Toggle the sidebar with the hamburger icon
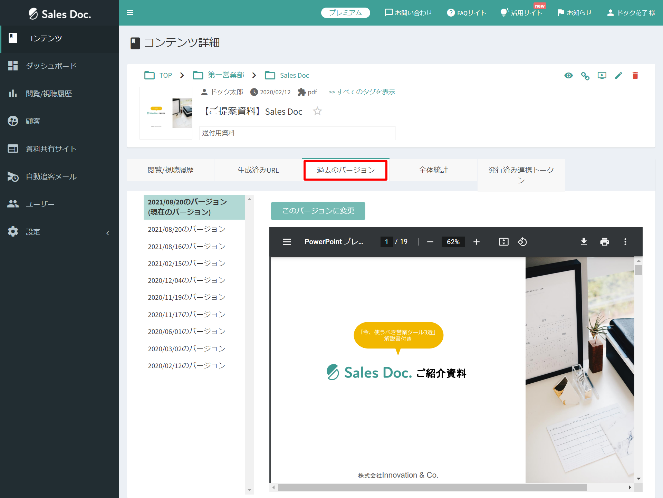Image resolution: width=663 pixels, height=498 pixels. (x=130, y=12)
